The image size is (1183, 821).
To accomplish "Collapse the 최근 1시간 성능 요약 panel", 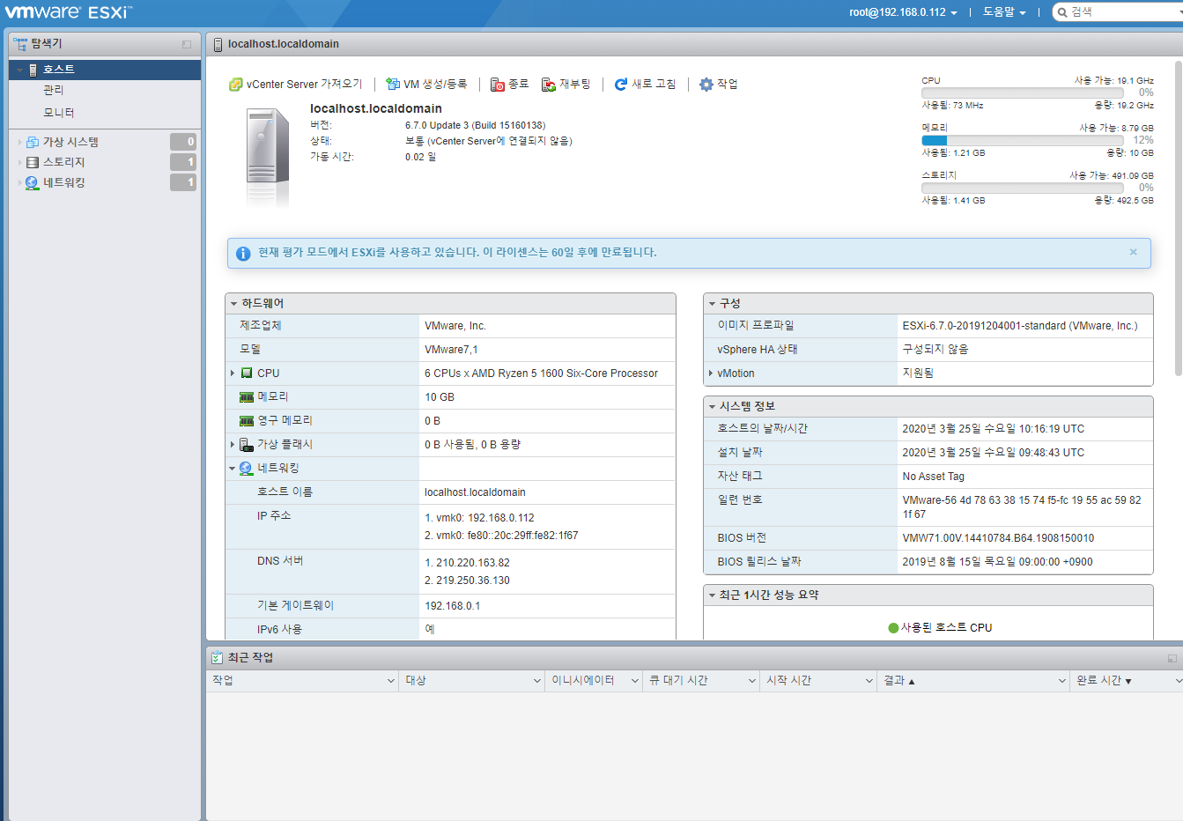I will click(712, 595).
